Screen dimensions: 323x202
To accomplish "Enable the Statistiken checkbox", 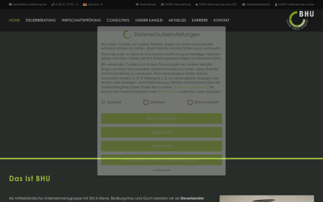I will click(146, 102).
